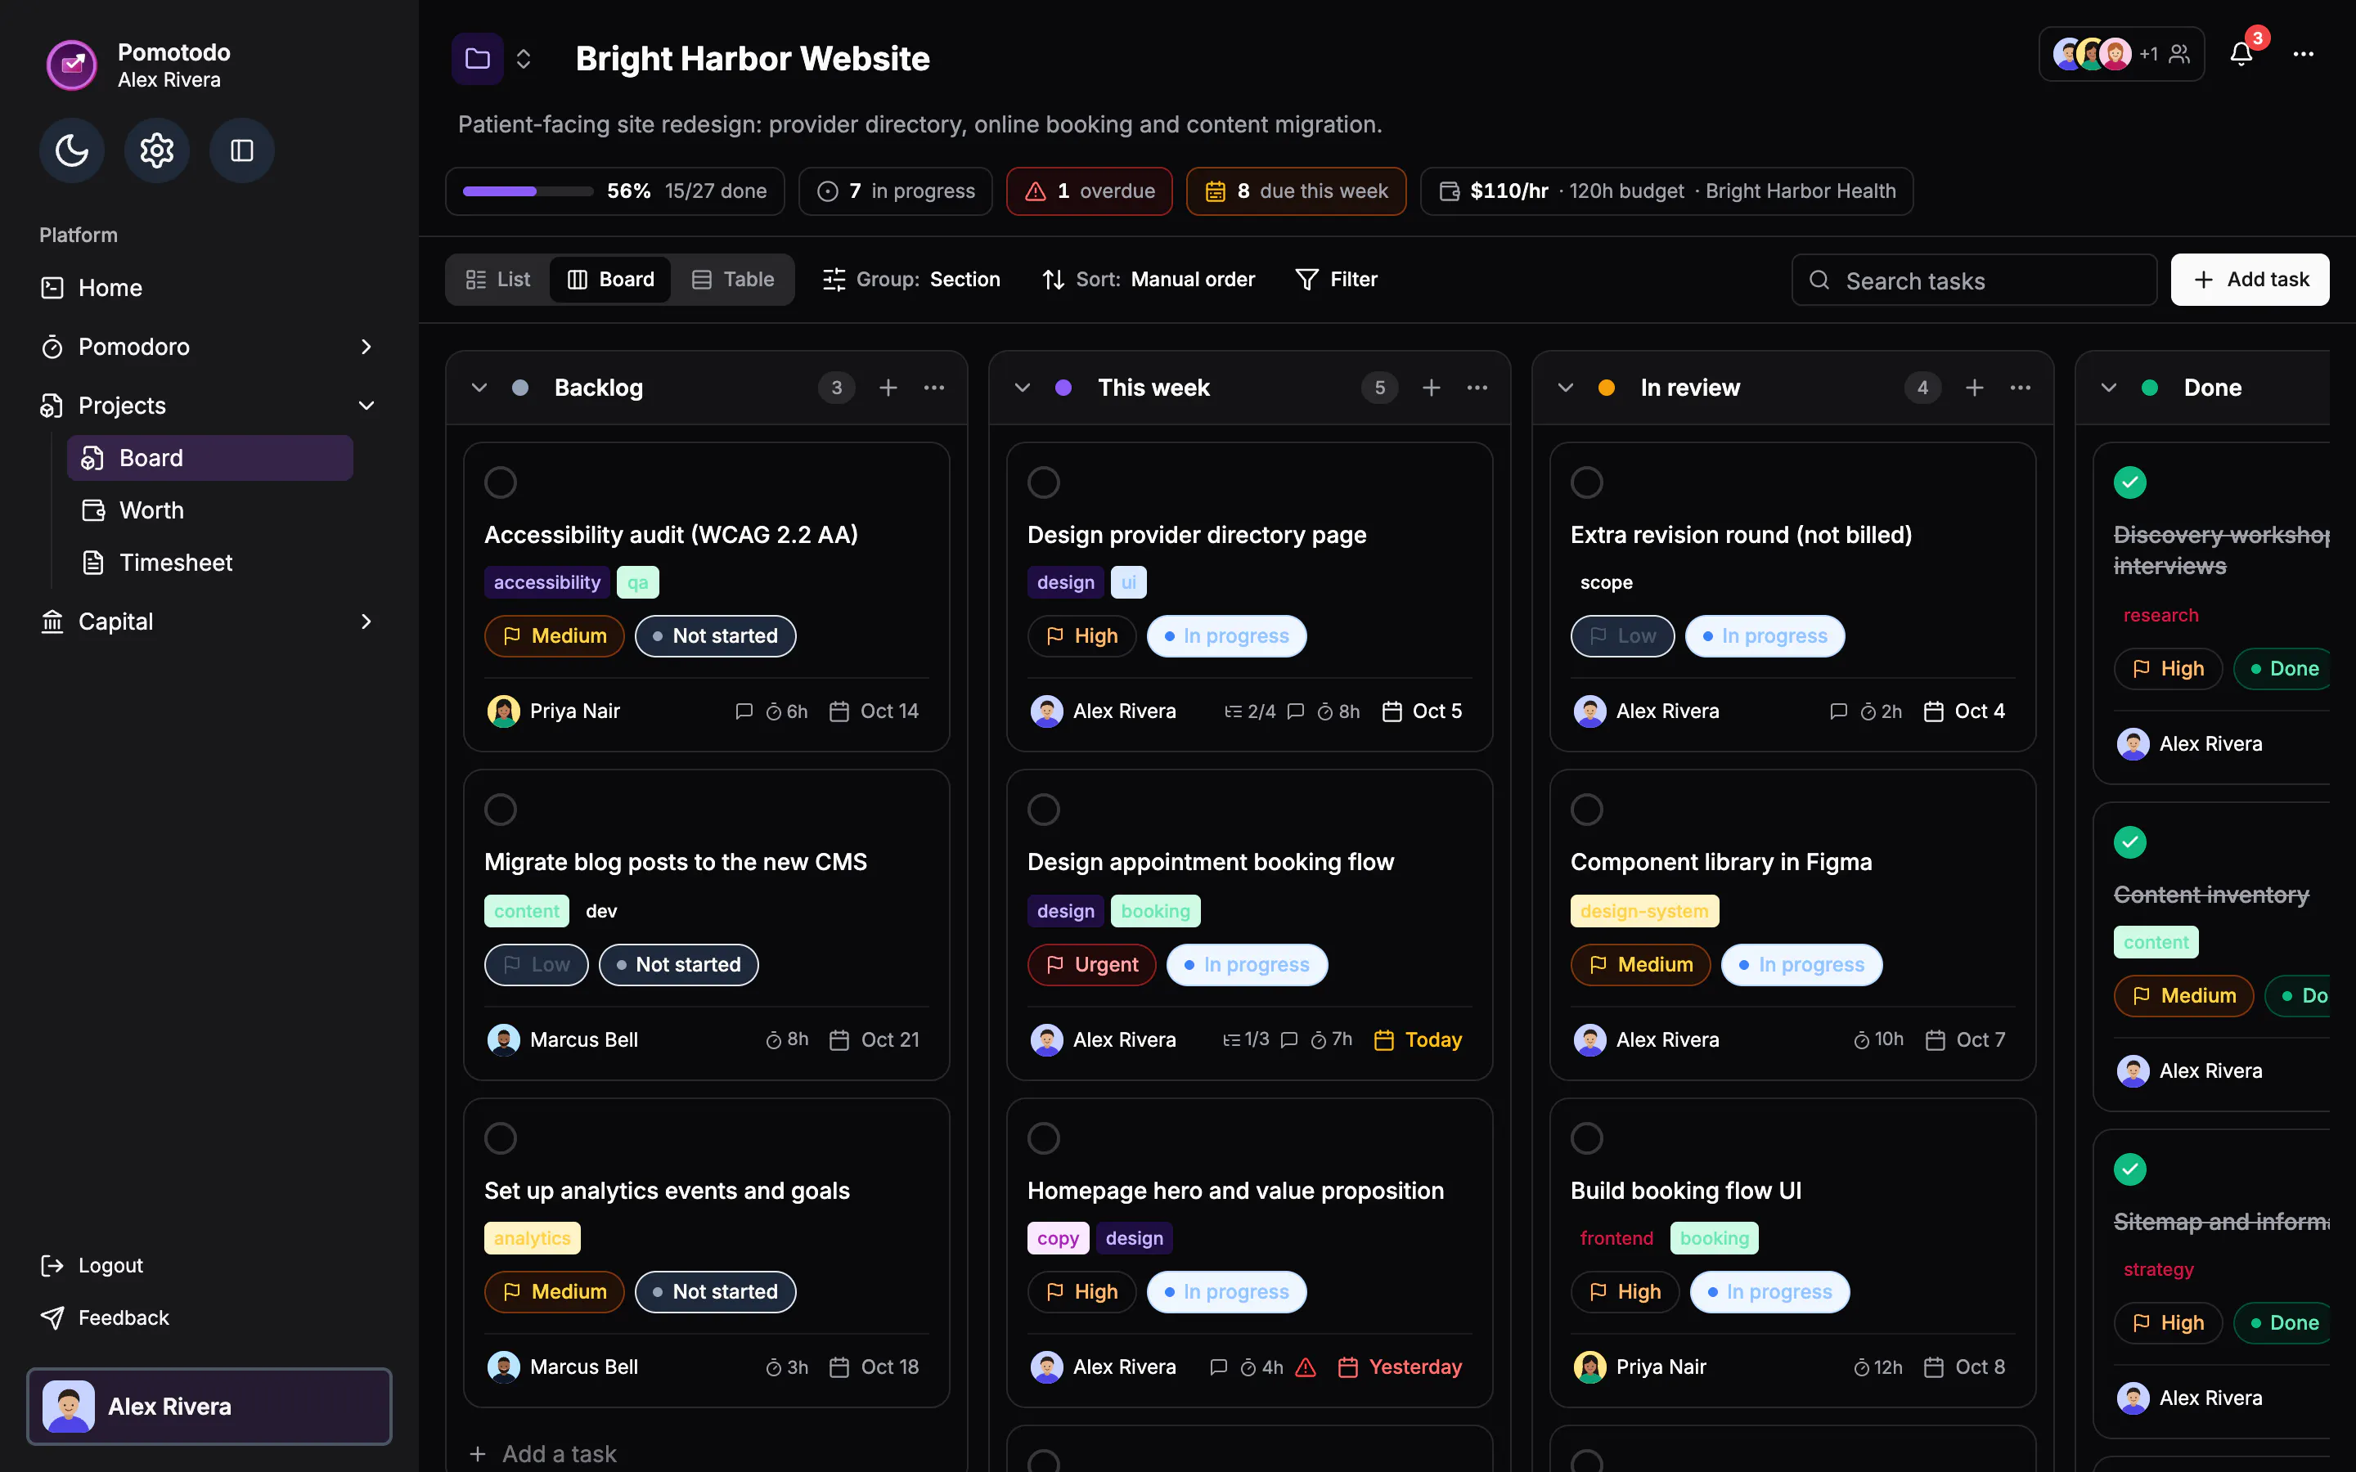Screen dimensions: 2356x1472
Task: Click the Pomotodo app logo
Action: (x=72, y=65)
